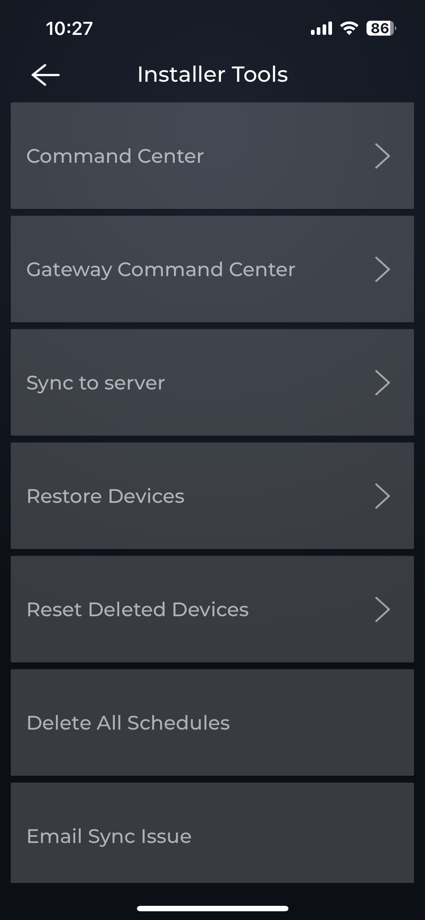Open the Command Center menu item
Viewport: 425px width, 920px height.
(115, 156)
